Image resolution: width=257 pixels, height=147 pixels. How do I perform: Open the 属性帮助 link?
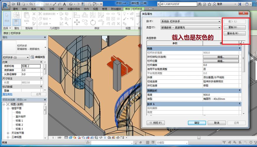7,94
